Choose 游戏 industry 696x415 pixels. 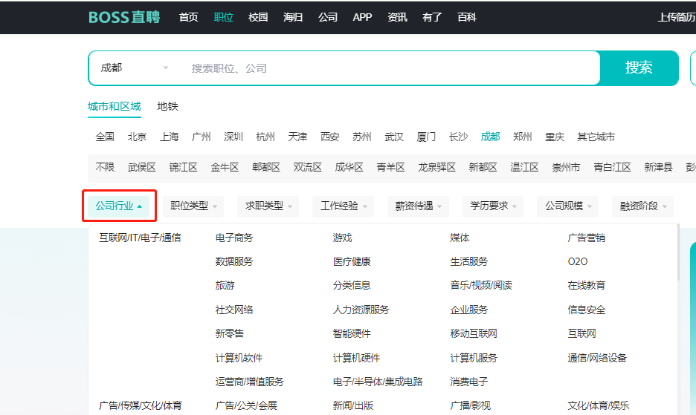coord(342,238)
